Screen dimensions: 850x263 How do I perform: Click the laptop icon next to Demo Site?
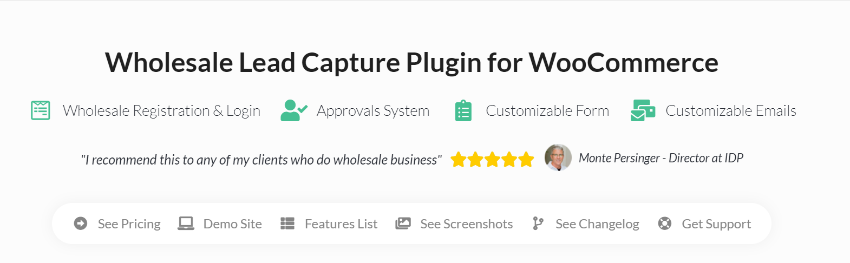point(186,223)
